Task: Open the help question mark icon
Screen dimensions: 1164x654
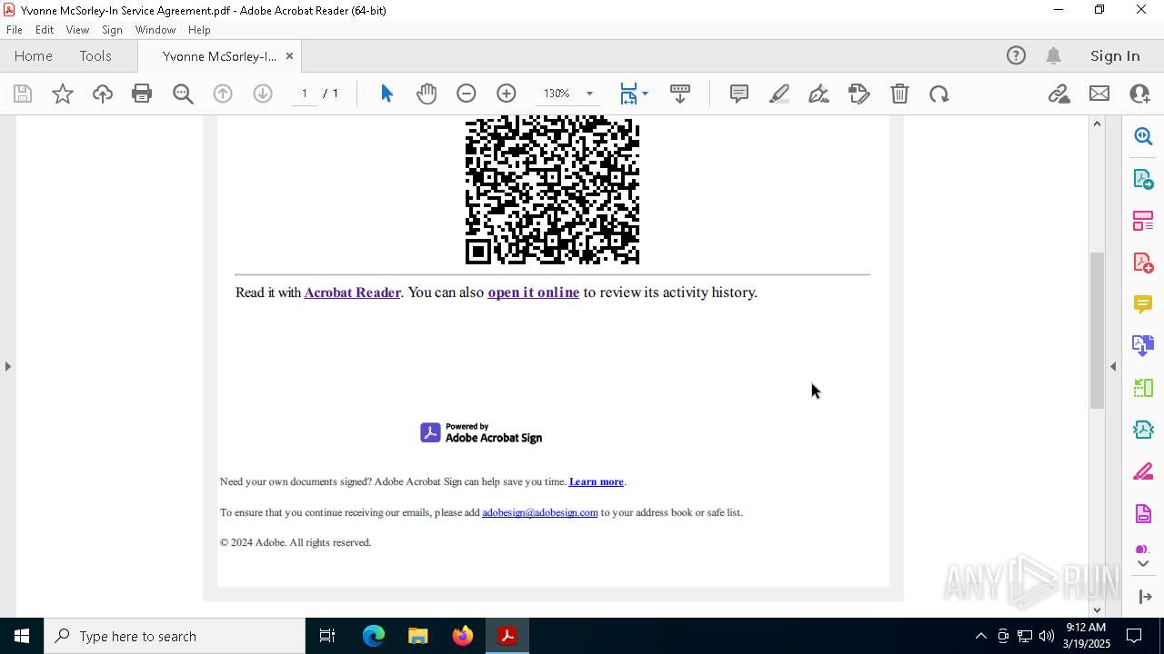Action: coord(1016,55)
